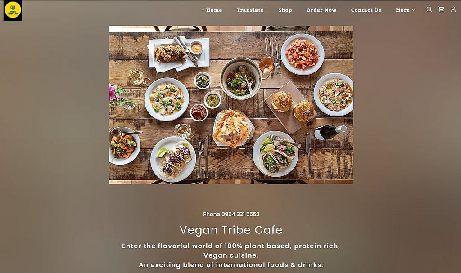461x273 pixels.
Task: Click the Vegan Tribe Cafe heading text
Action: [231, 230]
